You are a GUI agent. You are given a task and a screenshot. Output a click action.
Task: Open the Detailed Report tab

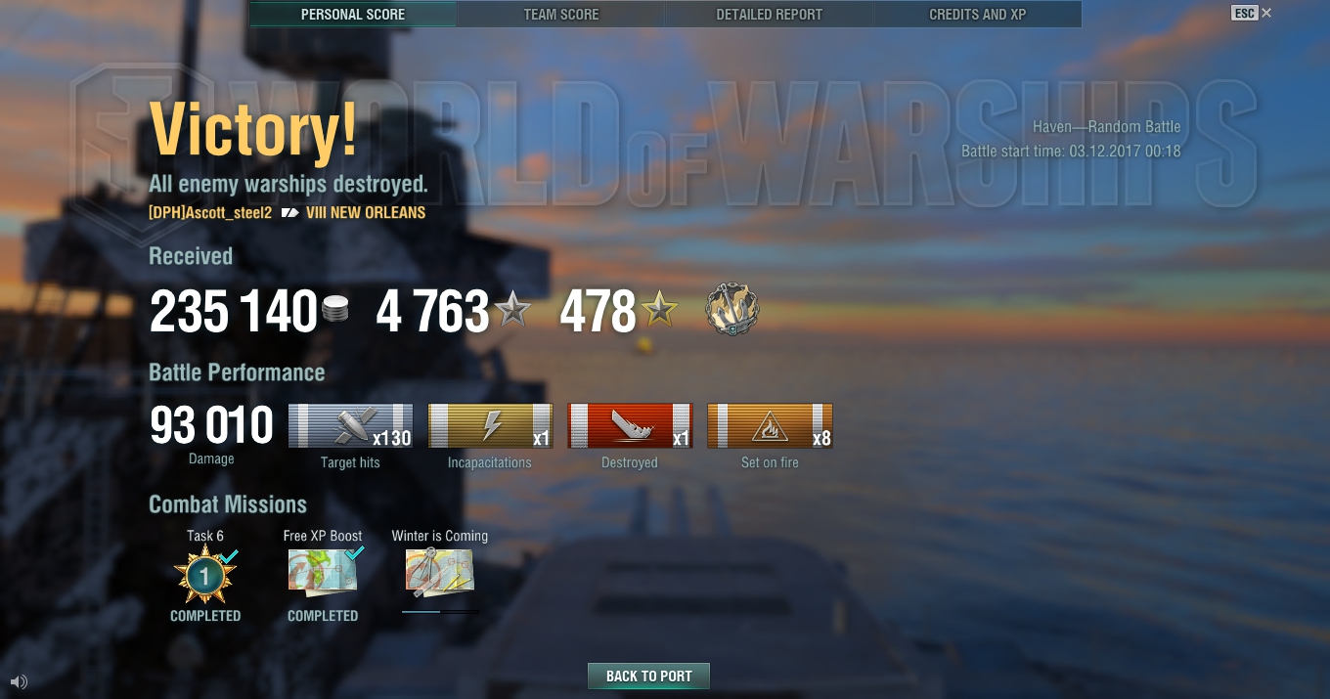(x=770, y=15)
